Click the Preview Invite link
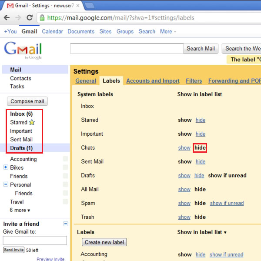Image resolution: width=261 pixels, height=261 pixels. (x=50, y=259)
